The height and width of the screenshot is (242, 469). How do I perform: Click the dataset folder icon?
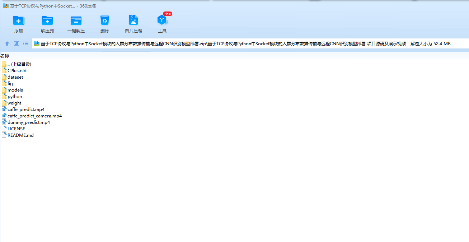point(4,77)
